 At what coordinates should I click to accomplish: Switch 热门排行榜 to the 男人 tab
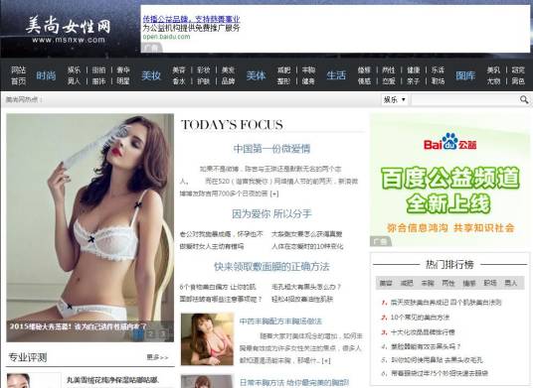(510, 283)
